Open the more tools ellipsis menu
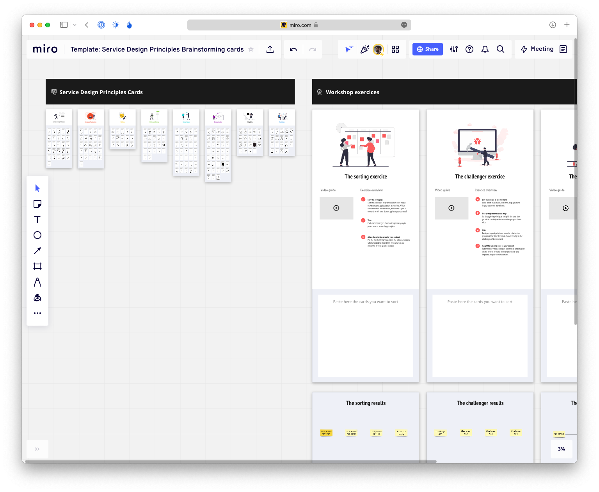 [x=37, y=313]
